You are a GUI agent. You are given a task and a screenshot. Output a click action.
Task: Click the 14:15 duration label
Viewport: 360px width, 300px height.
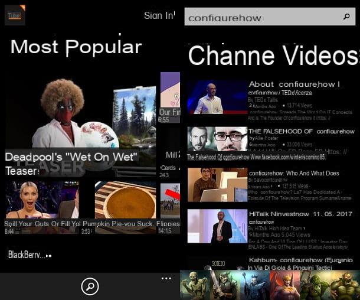coord(165,230)
